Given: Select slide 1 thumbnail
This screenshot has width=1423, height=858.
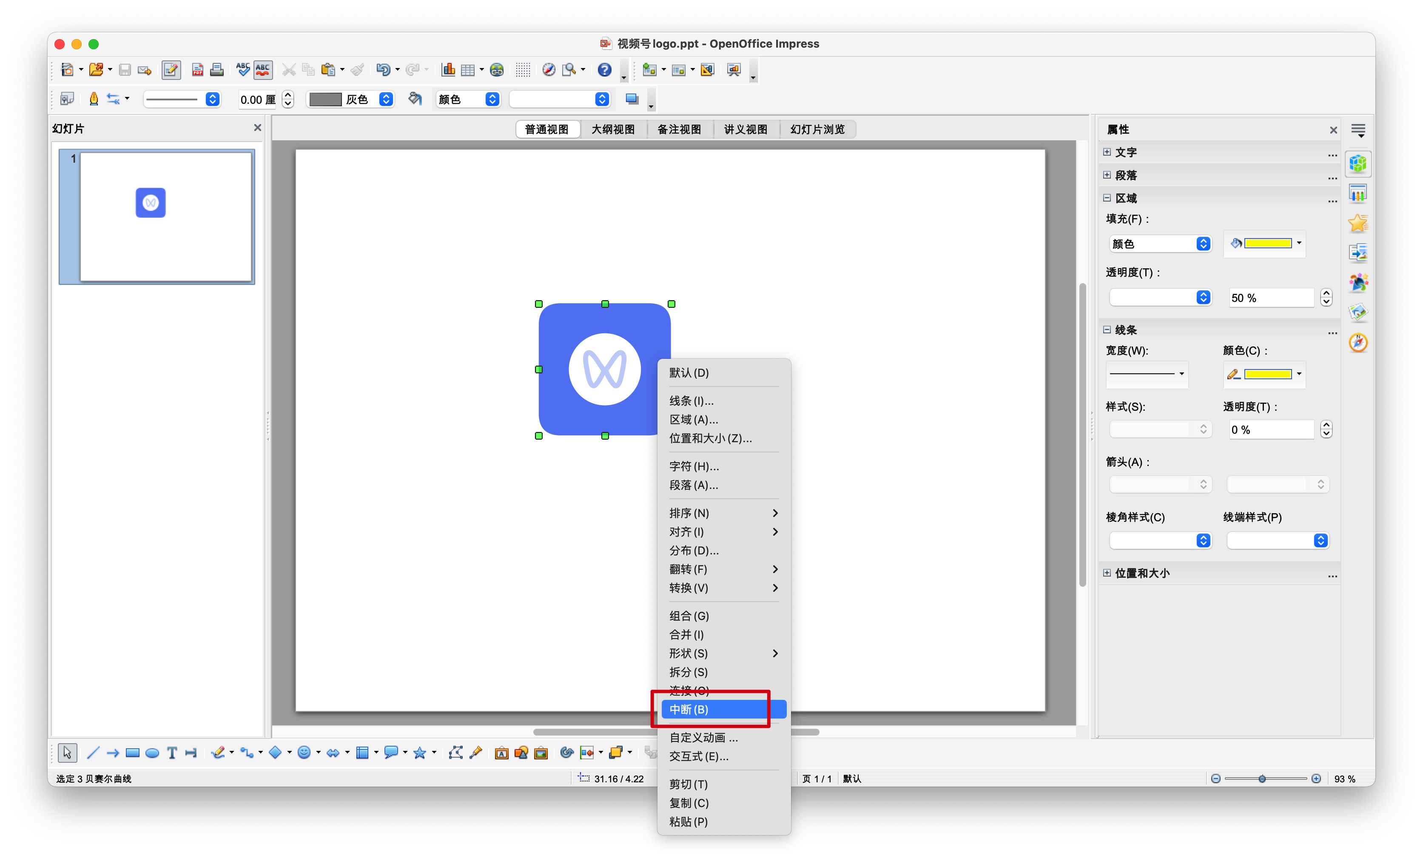Looking at the screenshot, I should [165, 216].
